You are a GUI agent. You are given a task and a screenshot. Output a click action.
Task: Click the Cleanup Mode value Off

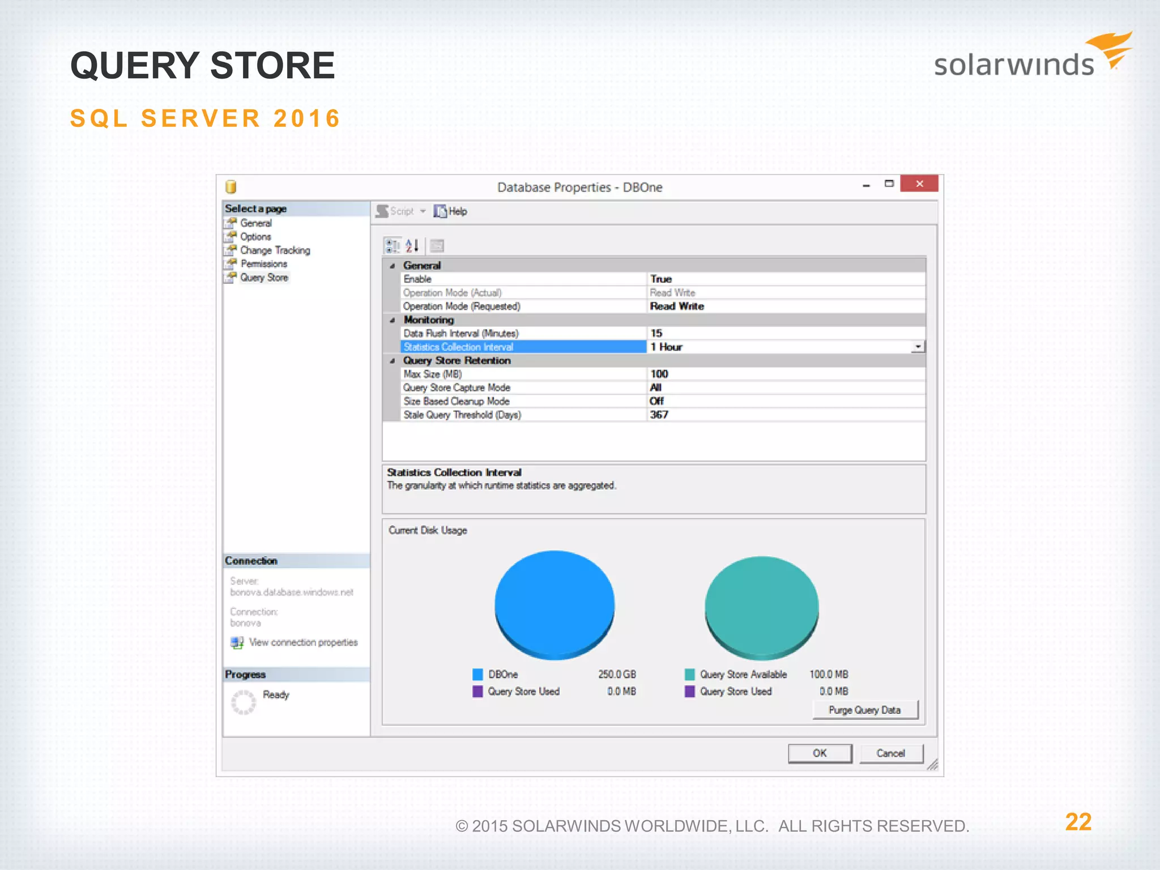coord(657,402)
